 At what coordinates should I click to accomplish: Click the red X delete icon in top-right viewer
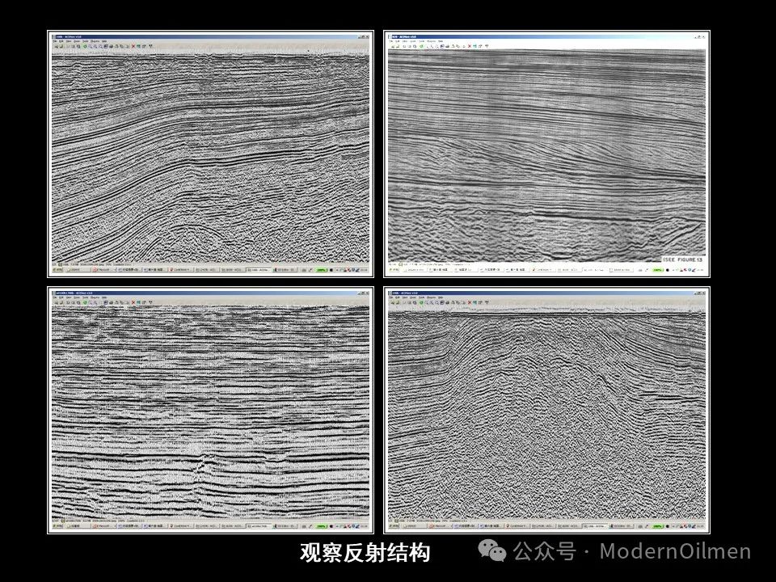[x=469, y=46]
